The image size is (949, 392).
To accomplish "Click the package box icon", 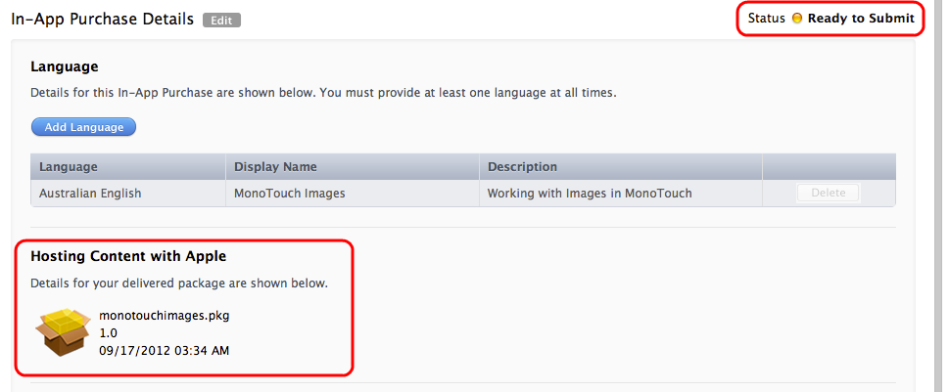I will point(63,331).
